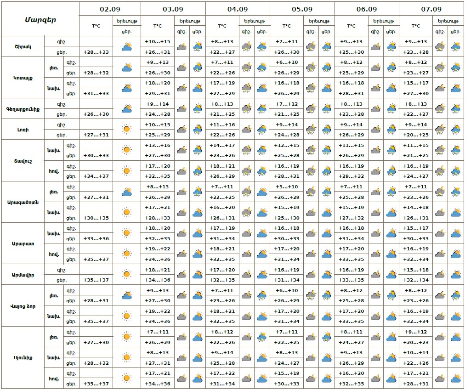The image size is (465, 390).
Task: Click Արմավիր sunny icon for 02.09
Action: click(x=127, y=274)
